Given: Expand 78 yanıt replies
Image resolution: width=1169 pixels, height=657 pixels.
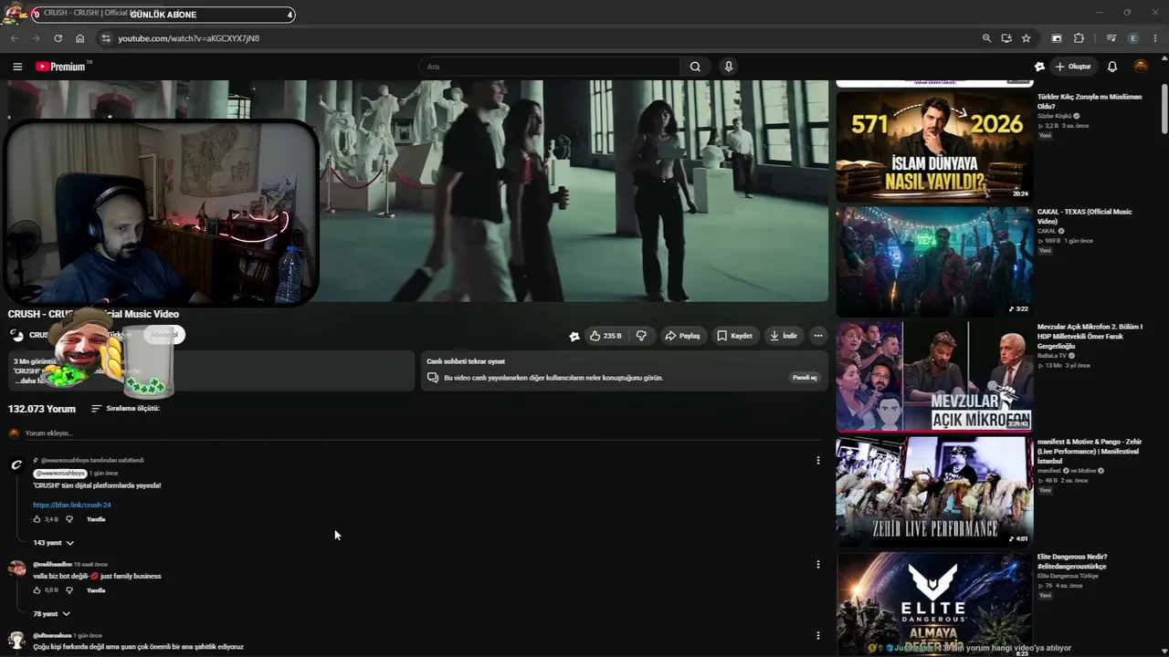Looking at the screenshot, I should coord(51,614).
